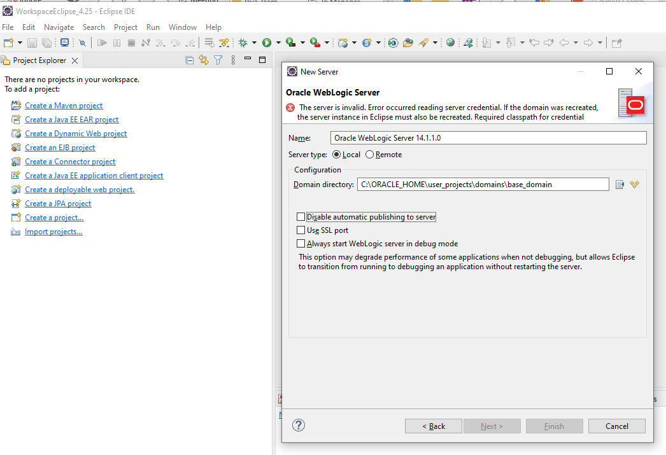Image resolution: width=666 pixels, height=455 pixels.
Task: Click Collapse All in Project Explorer
Action: (x=190, y=60)
